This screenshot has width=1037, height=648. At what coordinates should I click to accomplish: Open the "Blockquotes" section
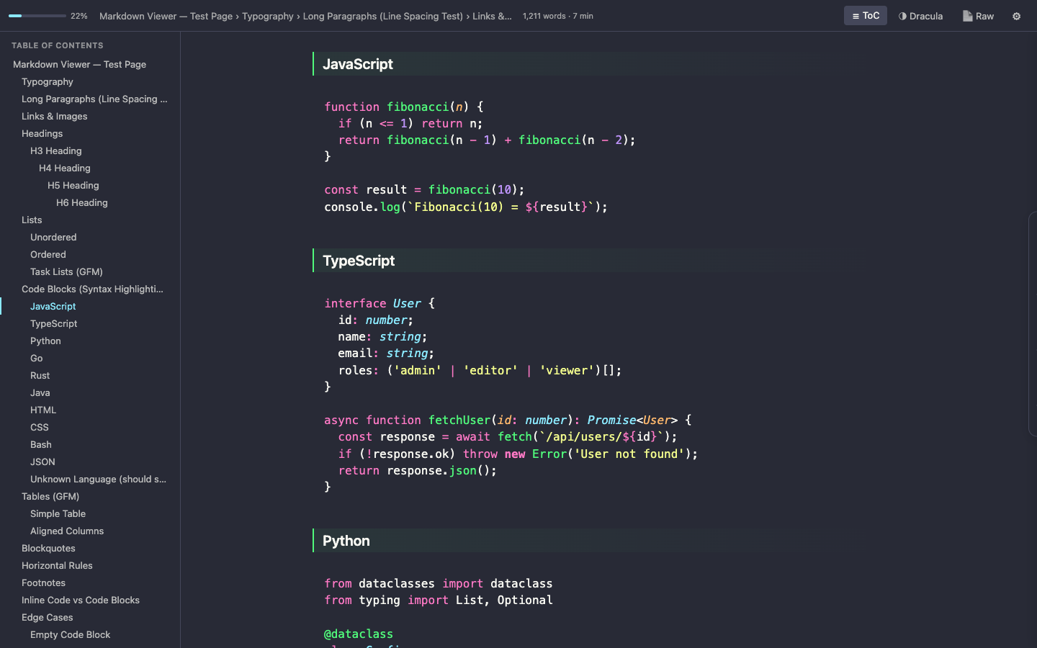tap(48, 548)
